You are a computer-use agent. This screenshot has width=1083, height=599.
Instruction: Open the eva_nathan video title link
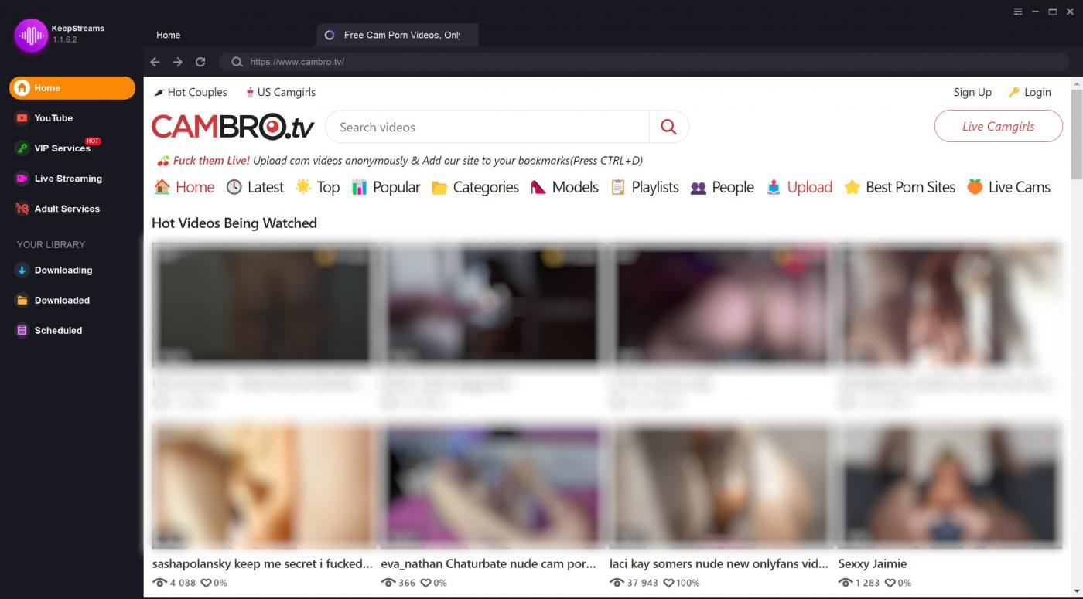pos(488,563)
